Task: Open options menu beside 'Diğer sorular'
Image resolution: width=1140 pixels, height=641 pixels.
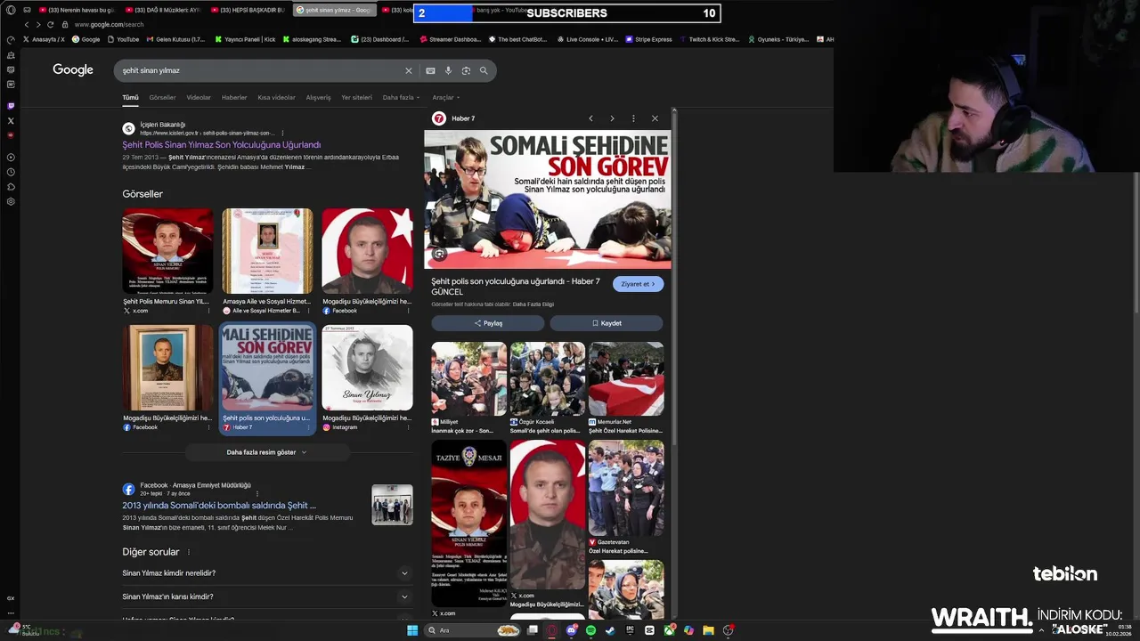Action: point(189,552)
